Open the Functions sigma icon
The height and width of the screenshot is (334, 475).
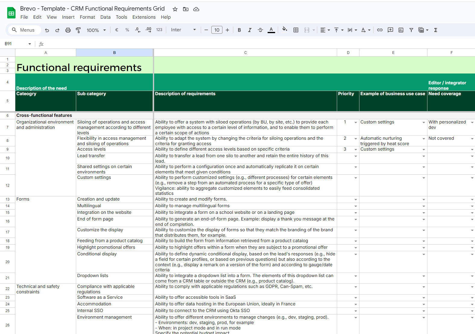click(436, 30)
